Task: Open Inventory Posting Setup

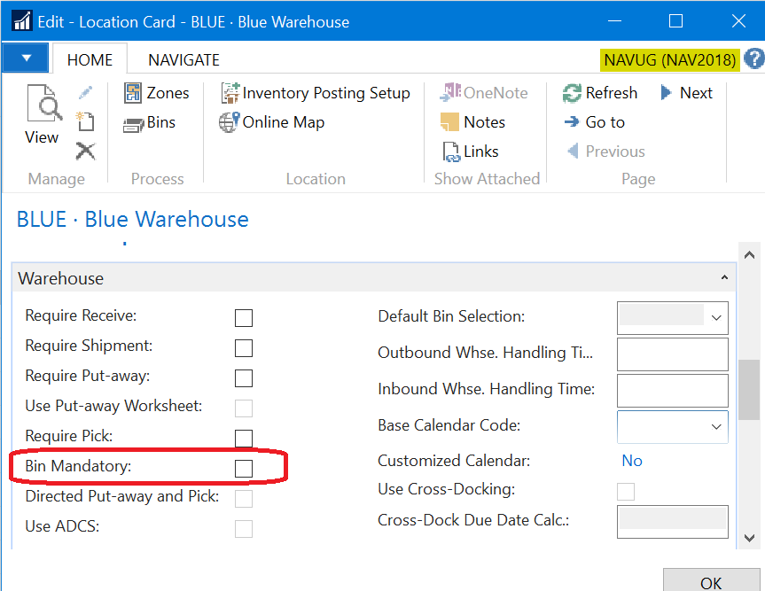Action: pos(316,93)
